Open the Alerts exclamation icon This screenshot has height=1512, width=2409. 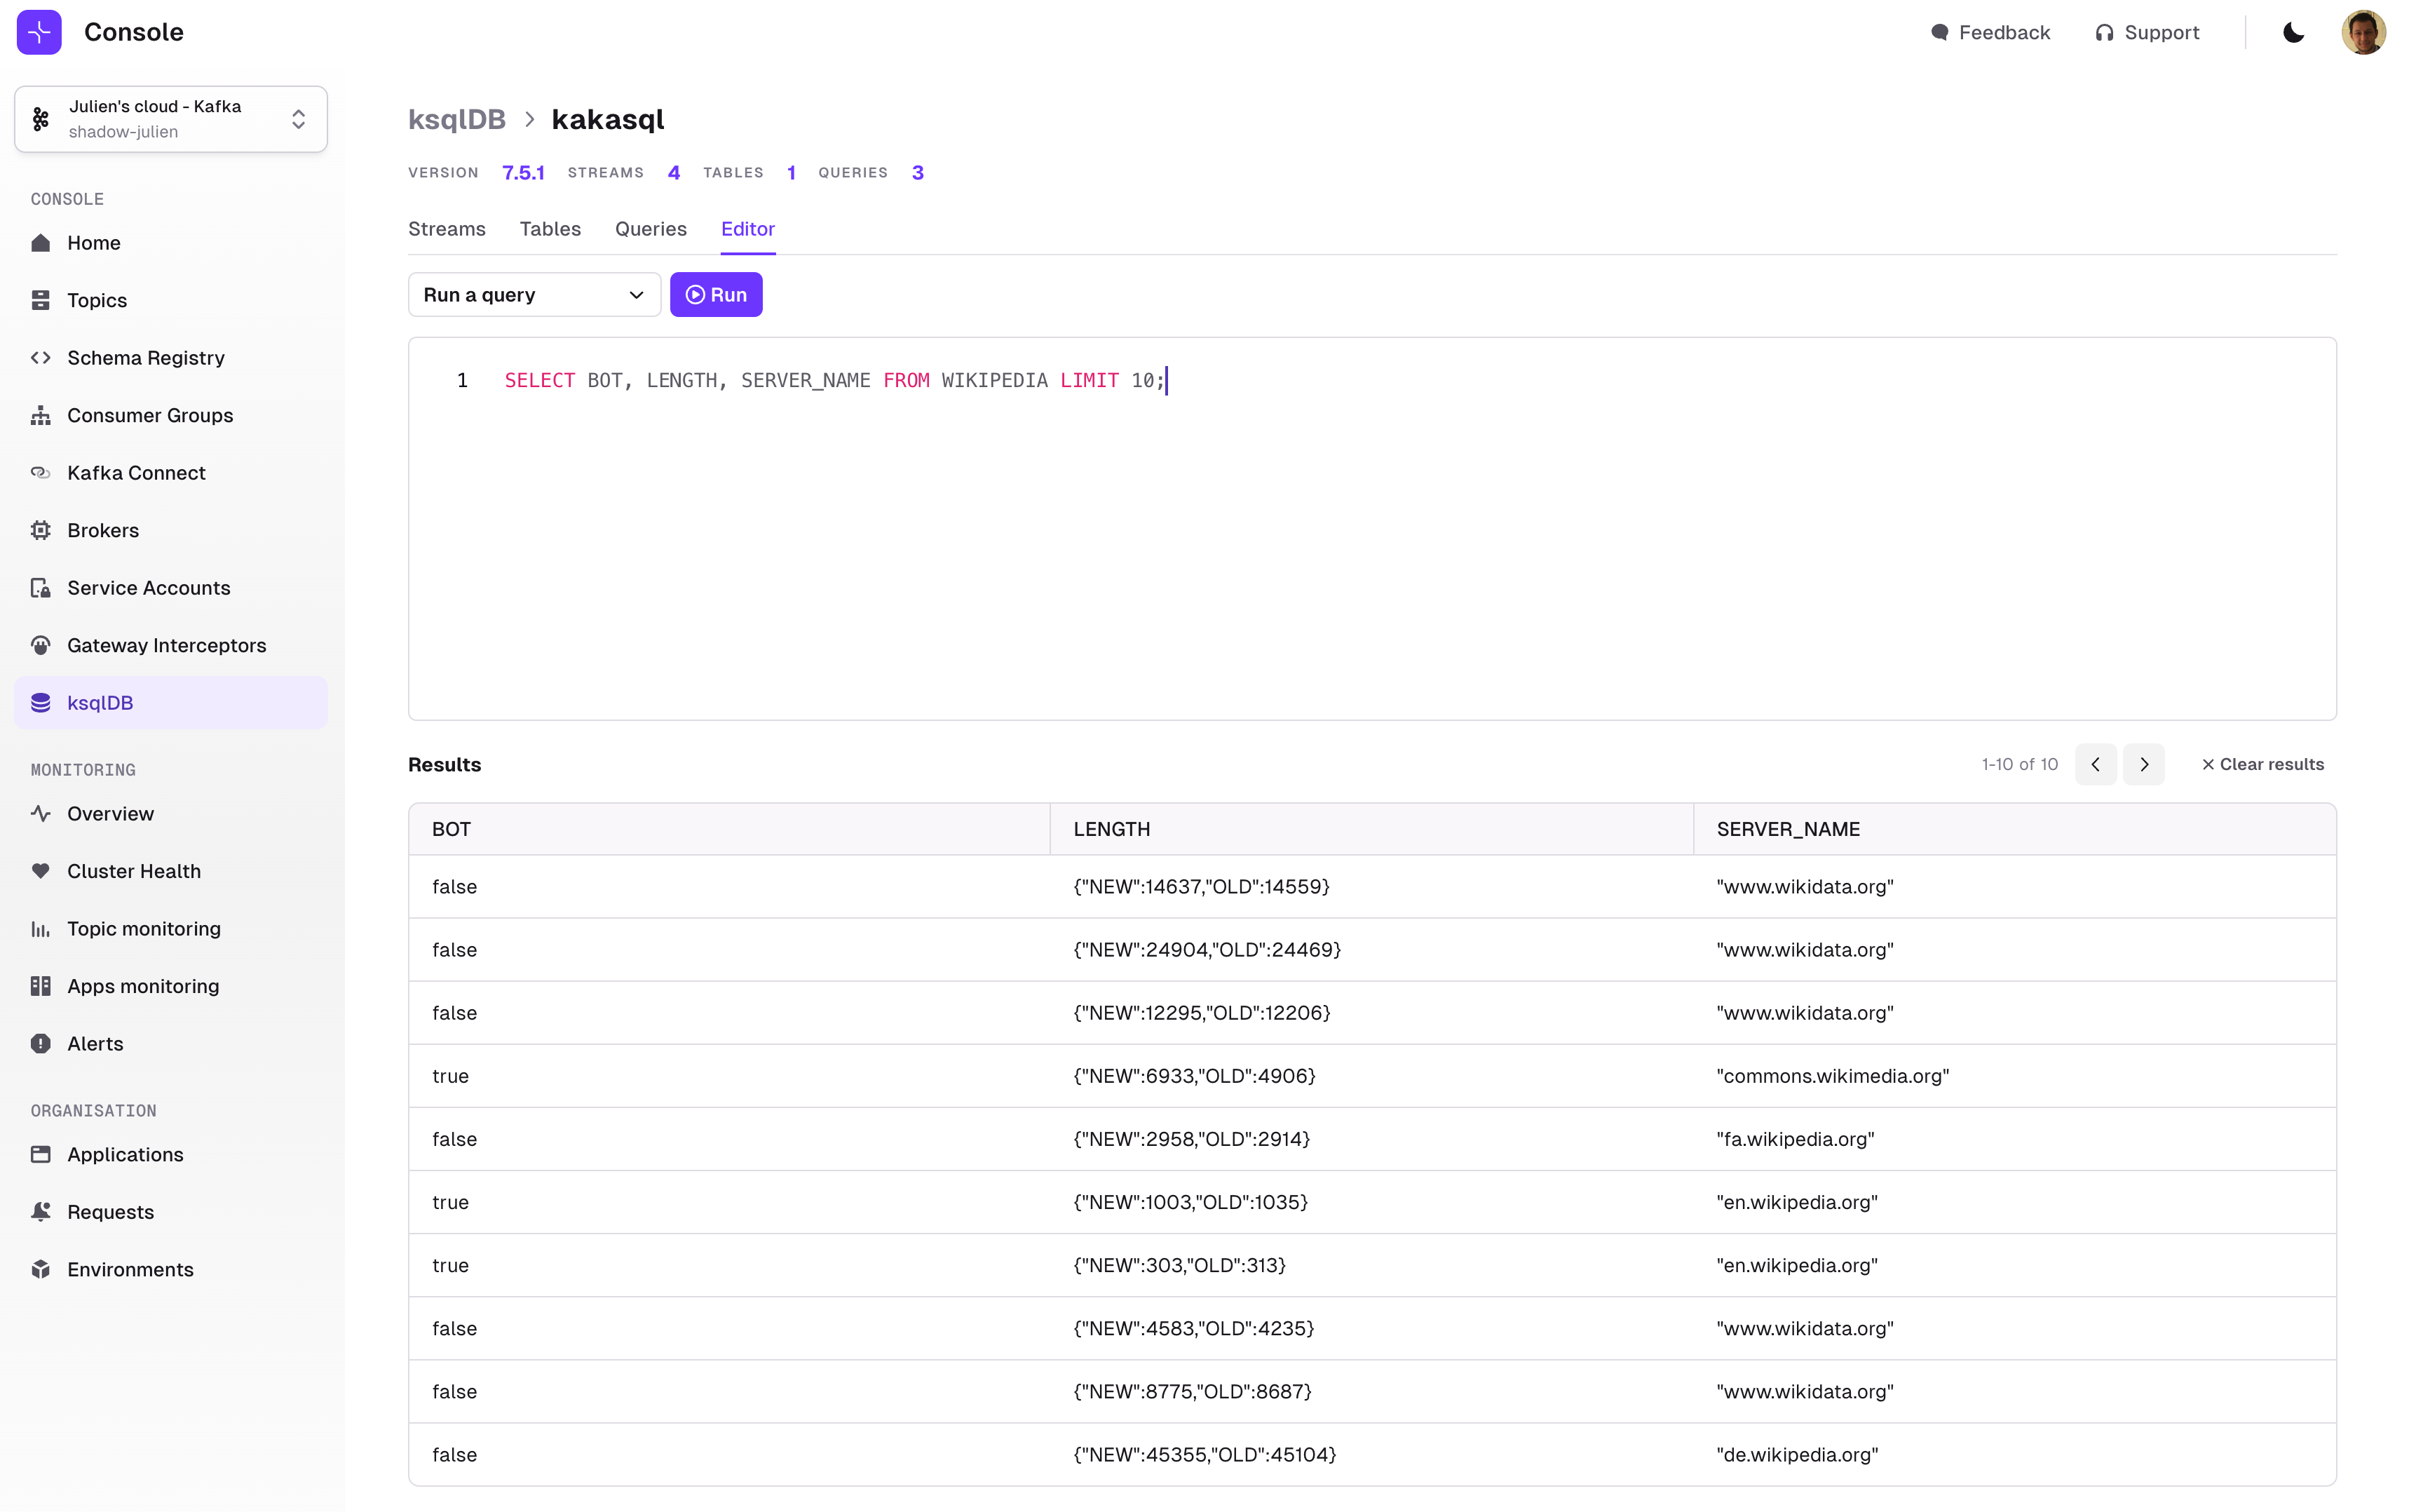41,1044
